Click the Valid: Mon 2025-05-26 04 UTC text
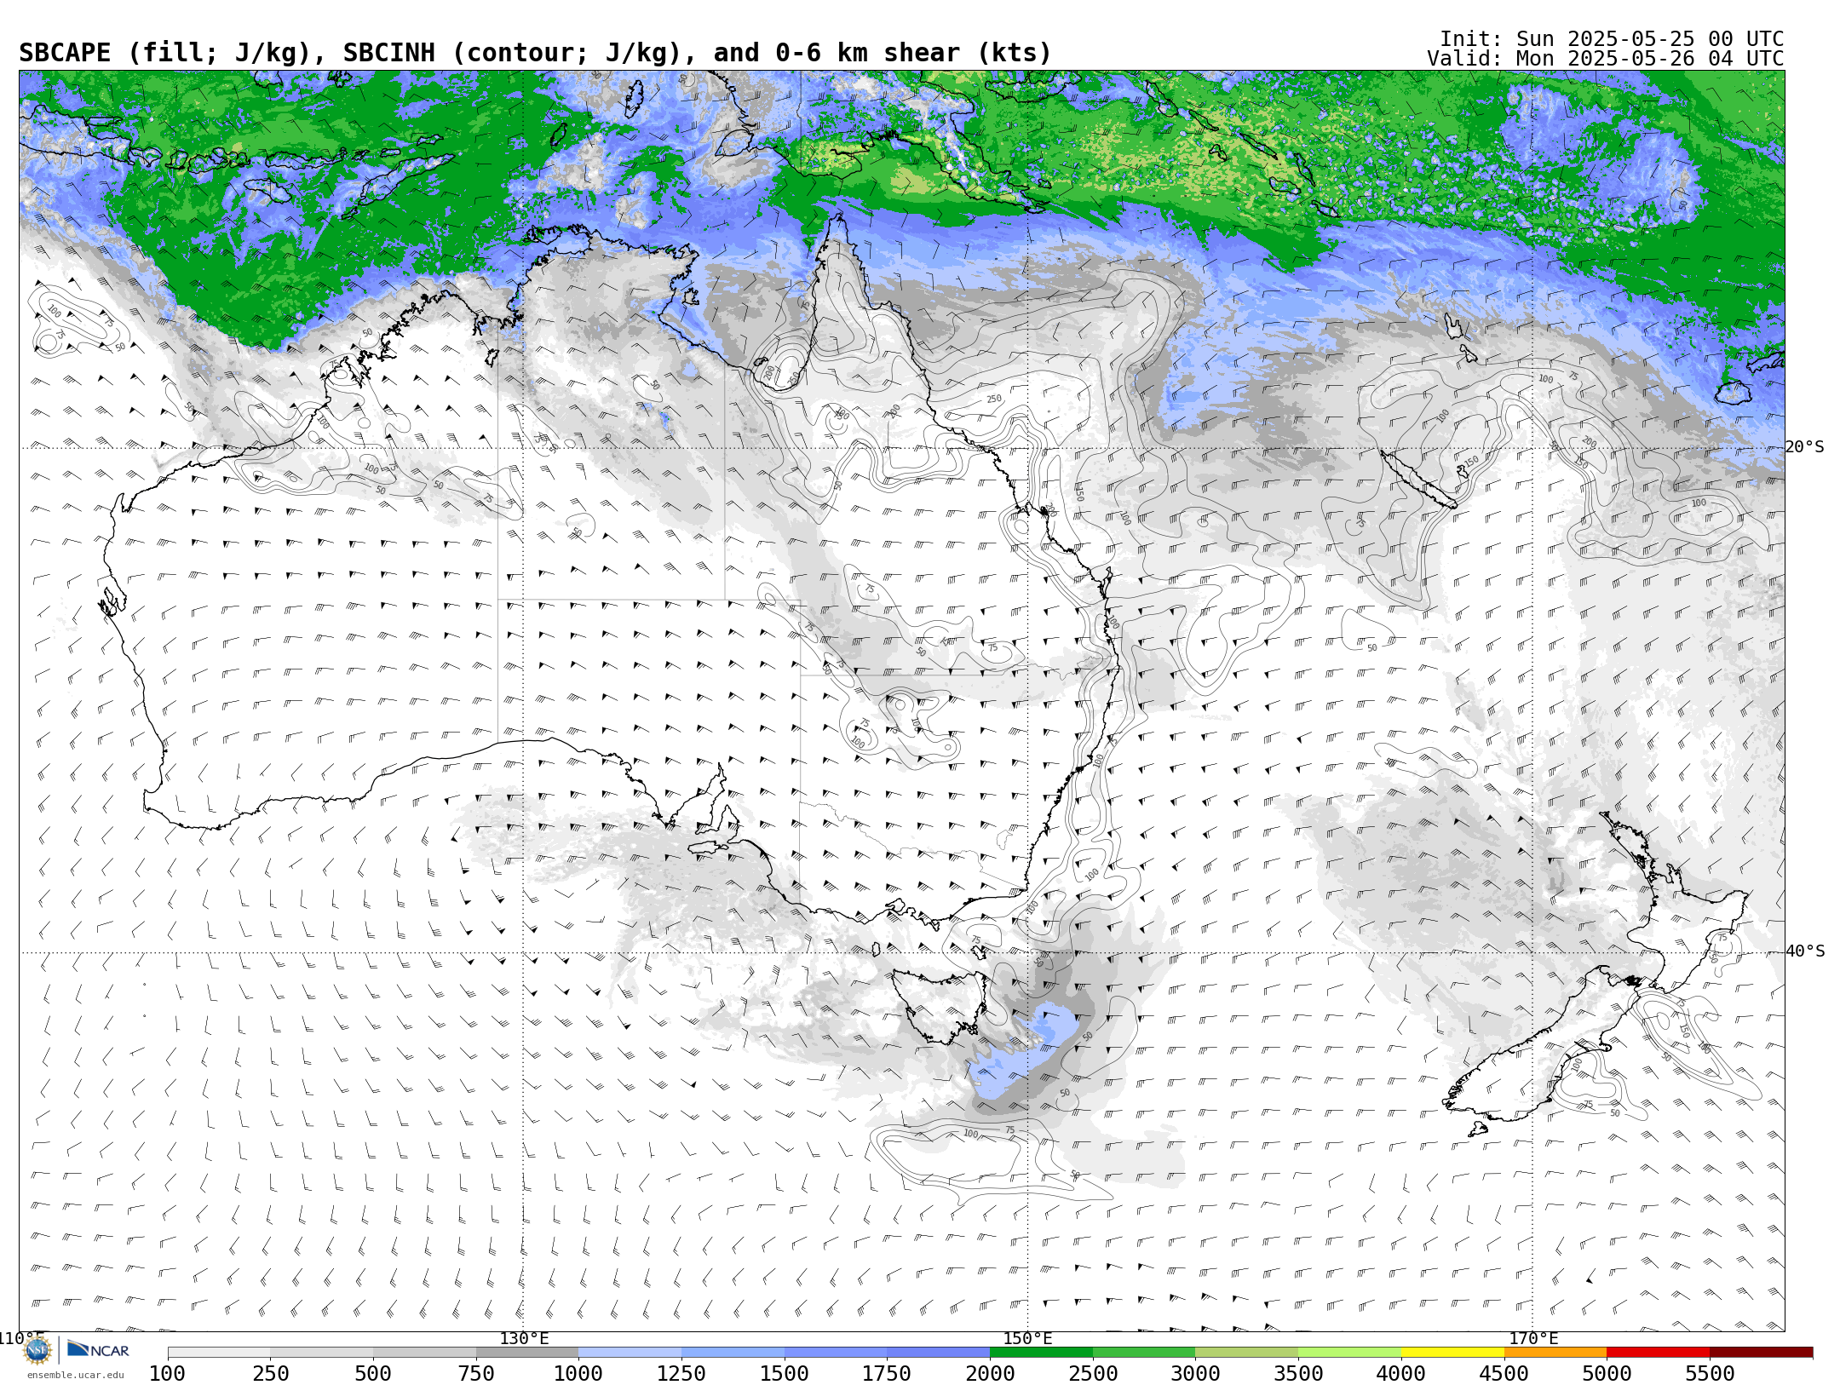 pyautogui.click(x=1606, y=59)
